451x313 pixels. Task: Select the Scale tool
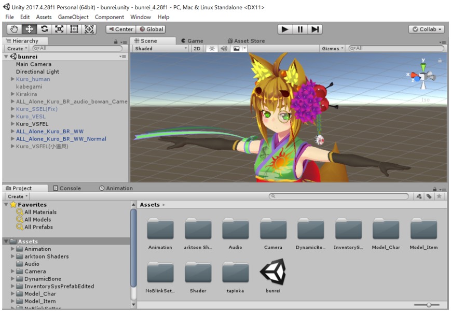point(59,30)
